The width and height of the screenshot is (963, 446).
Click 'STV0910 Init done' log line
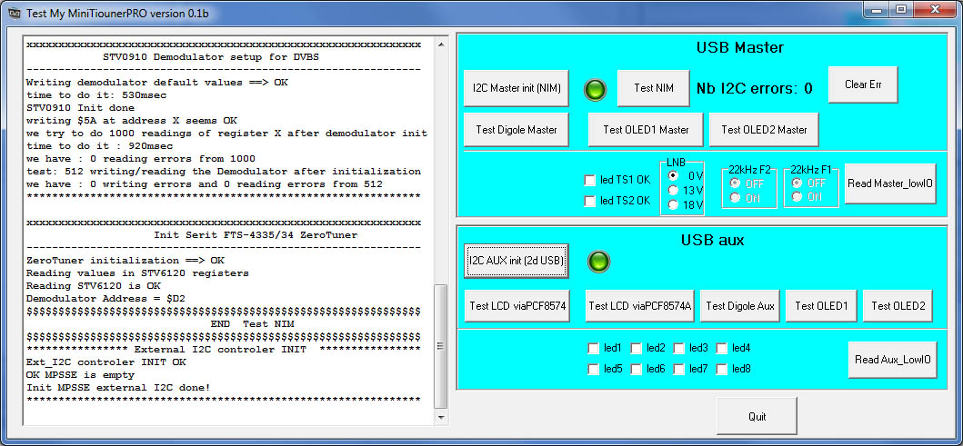[80, 108]
